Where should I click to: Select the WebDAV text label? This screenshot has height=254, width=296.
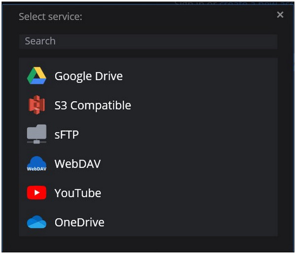click(77, 164)
